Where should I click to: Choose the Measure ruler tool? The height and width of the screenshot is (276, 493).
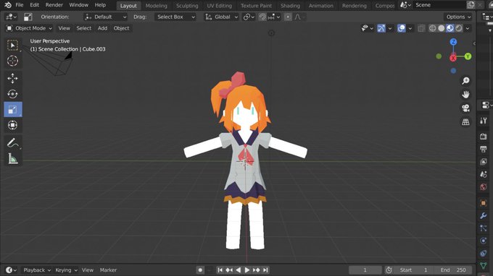12,158
